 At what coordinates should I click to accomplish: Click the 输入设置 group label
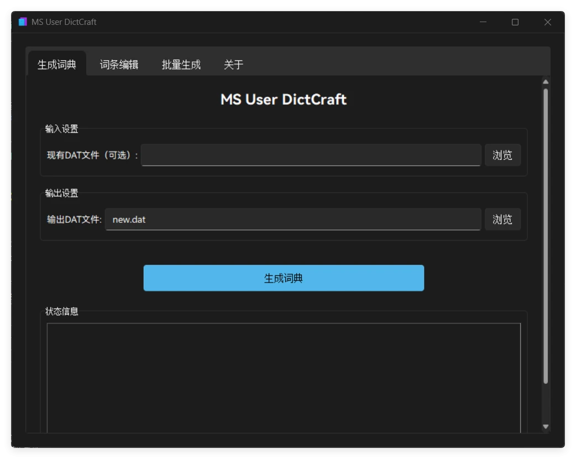coord(62,129)
